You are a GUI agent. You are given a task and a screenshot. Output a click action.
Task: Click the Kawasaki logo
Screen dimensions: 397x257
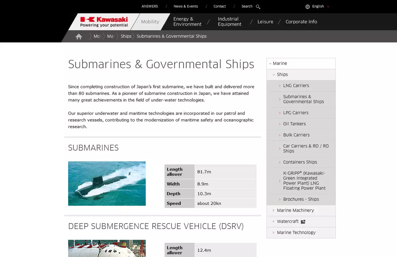(x=104, y=22)
